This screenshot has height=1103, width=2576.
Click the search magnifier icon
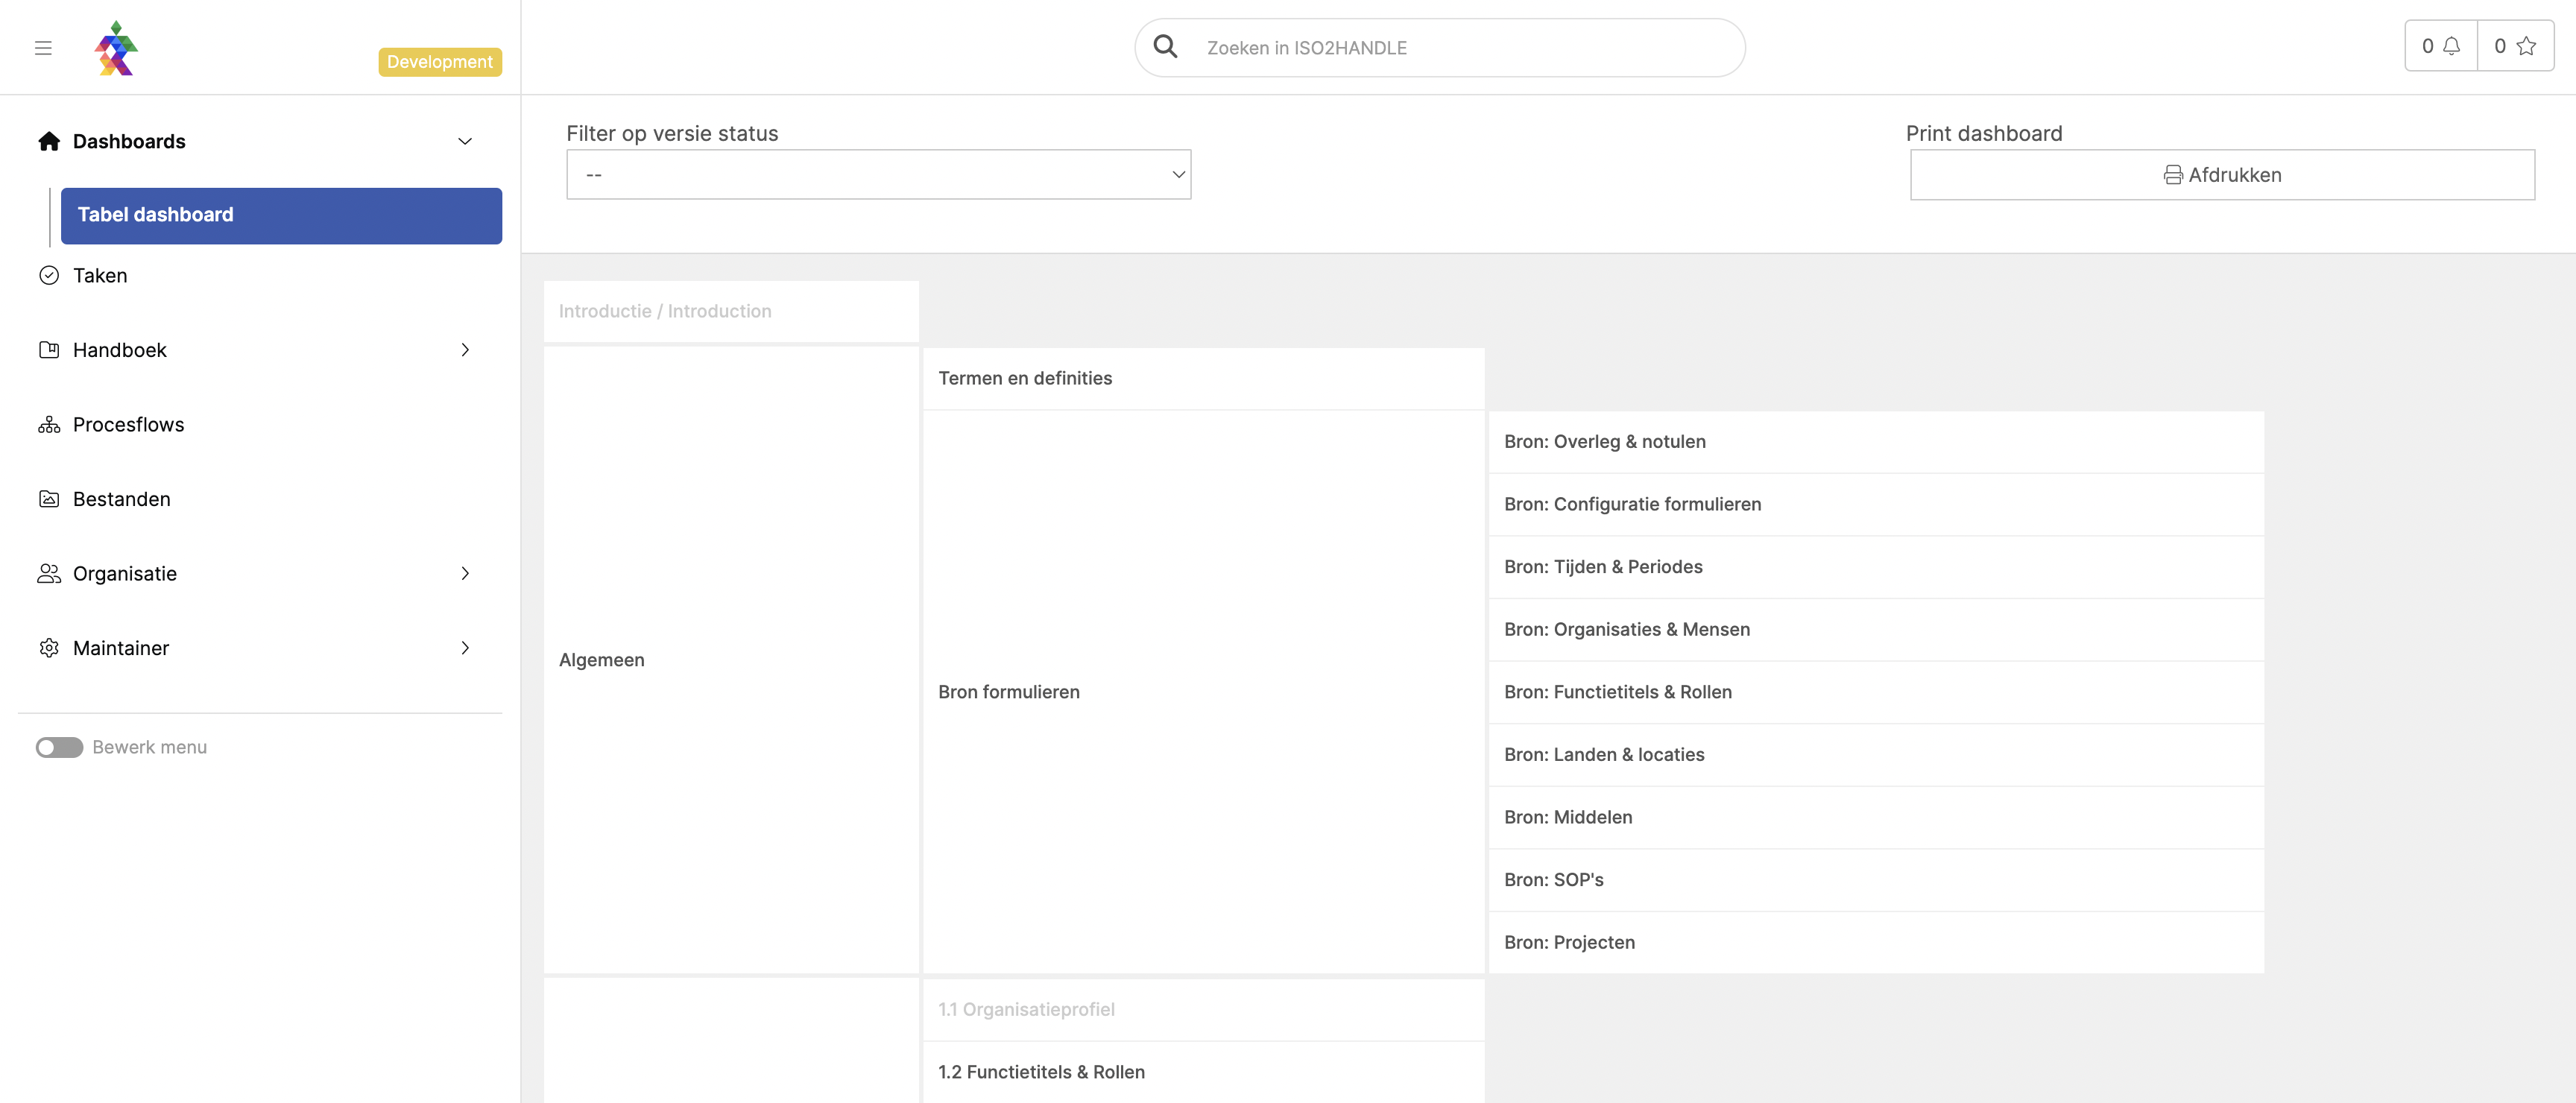click(1165, 47)
